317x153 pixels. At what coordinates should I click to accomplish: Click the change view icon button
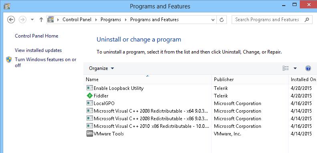[285, 68]
